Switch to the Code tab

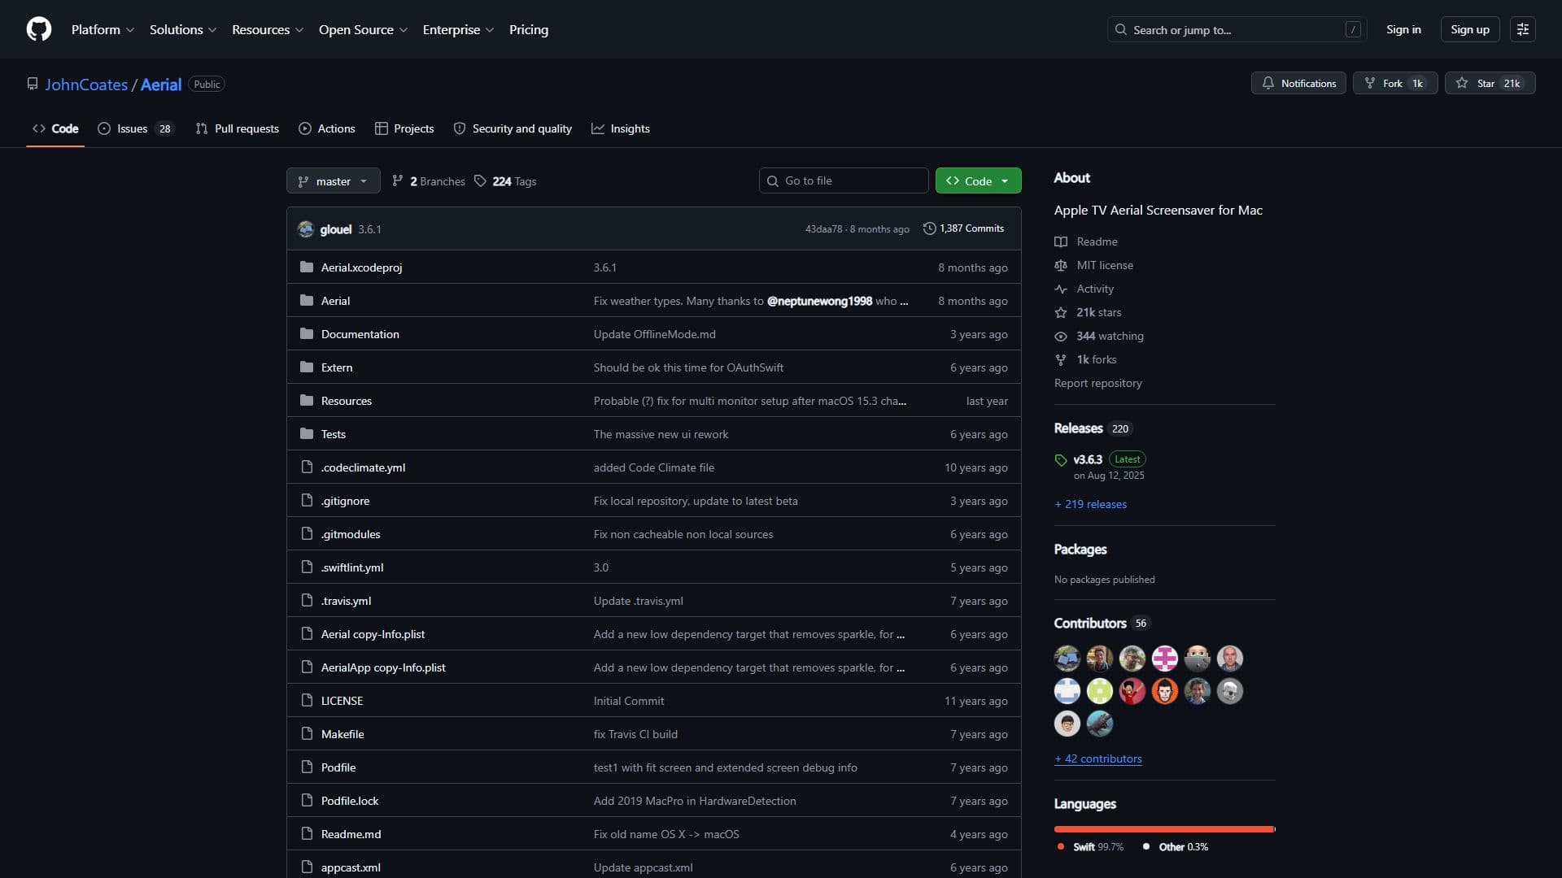coord(55,128)
